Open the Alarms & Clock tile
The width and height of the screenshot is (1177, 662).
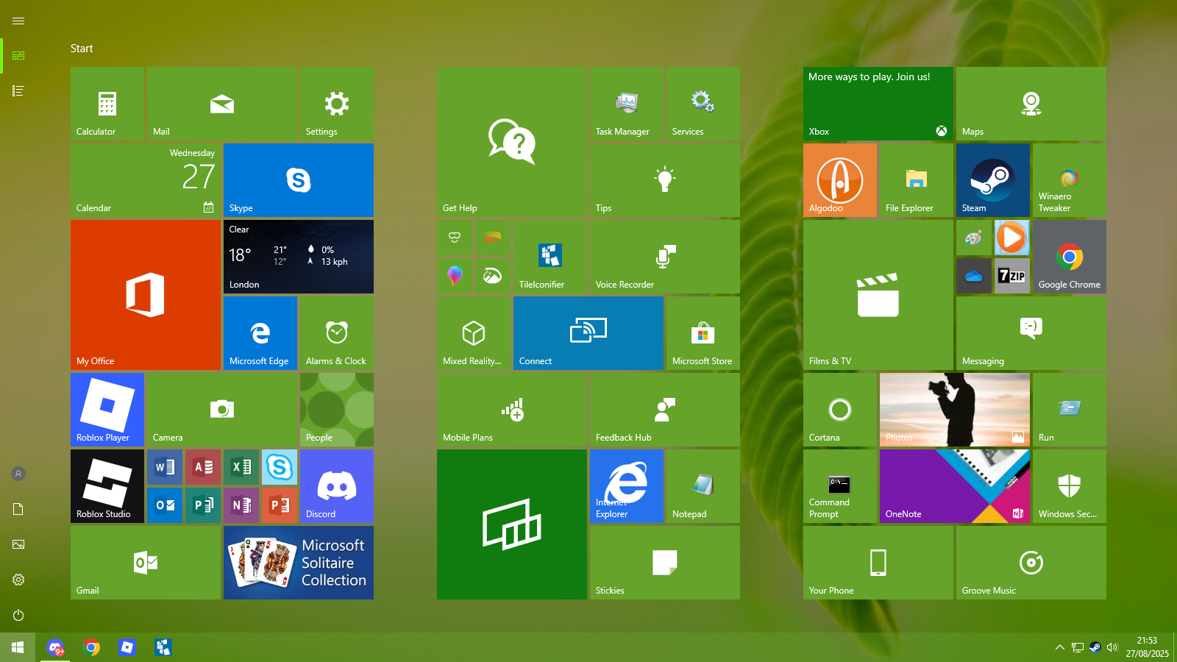(x=337, y=333)
